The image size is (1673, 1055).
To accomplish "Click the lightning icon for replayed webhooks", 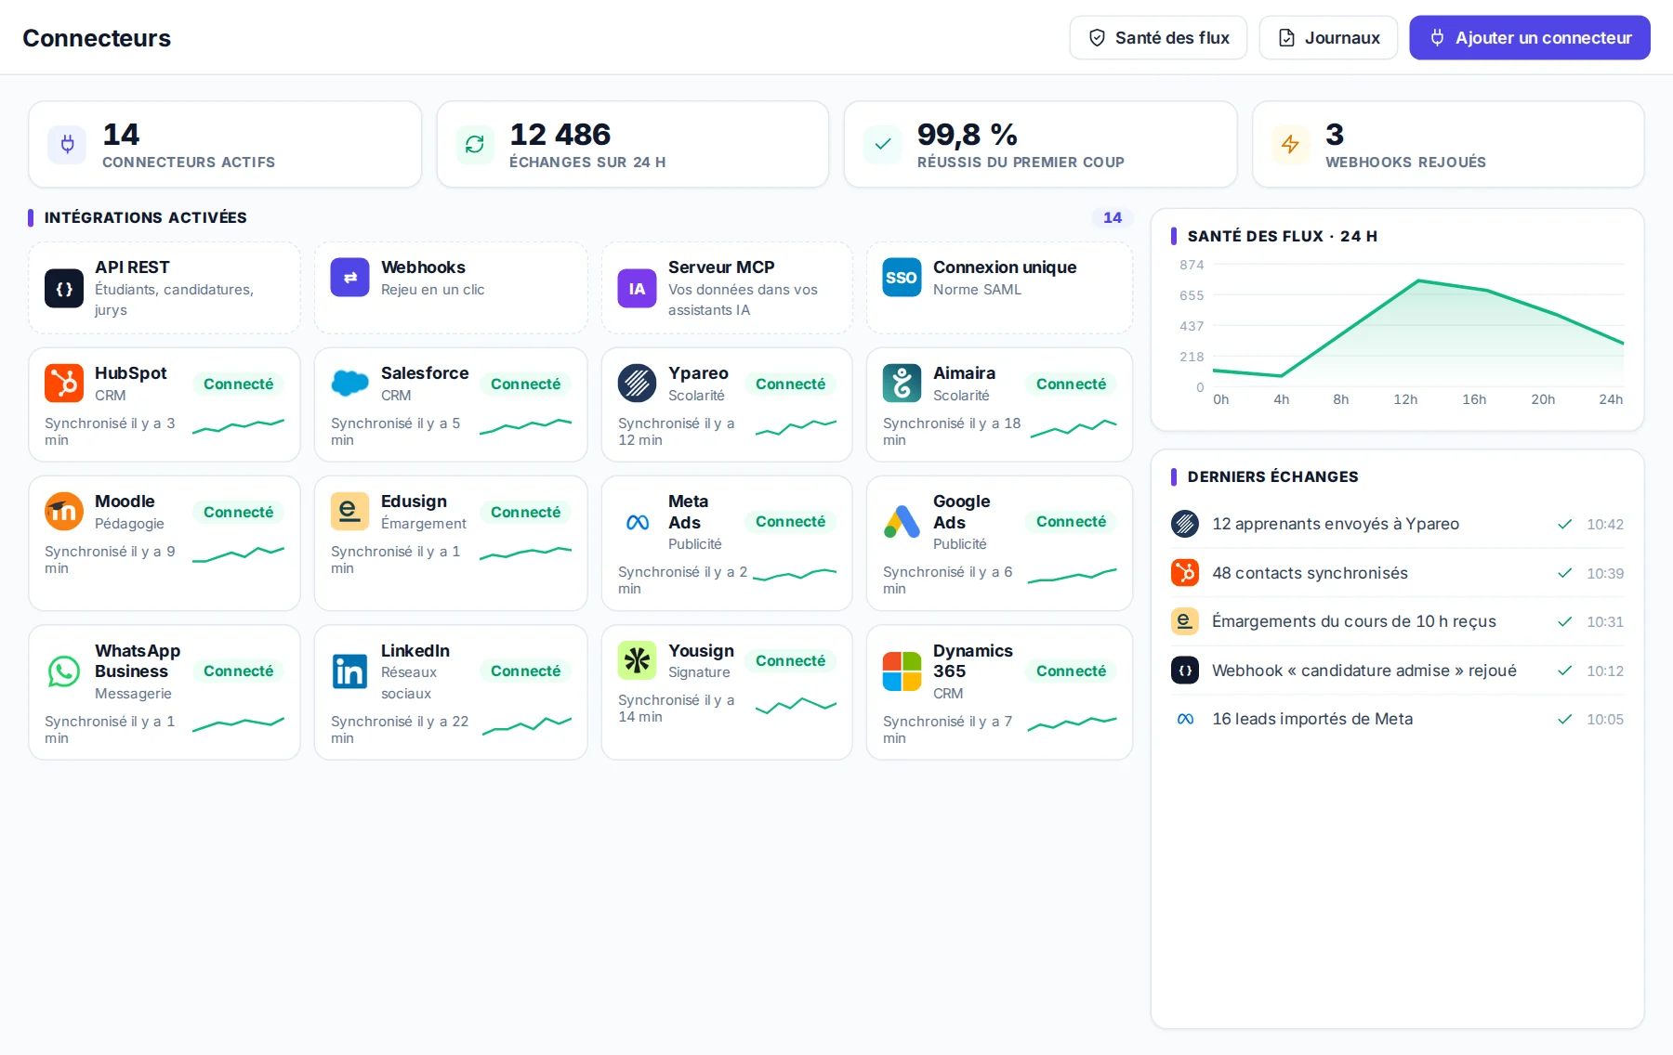I will pos(1290,144).
